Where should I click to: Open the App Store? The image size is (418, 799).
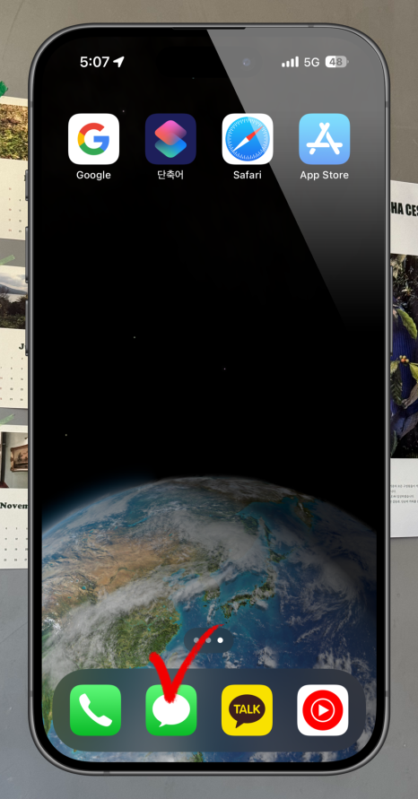tap(324, 139)
